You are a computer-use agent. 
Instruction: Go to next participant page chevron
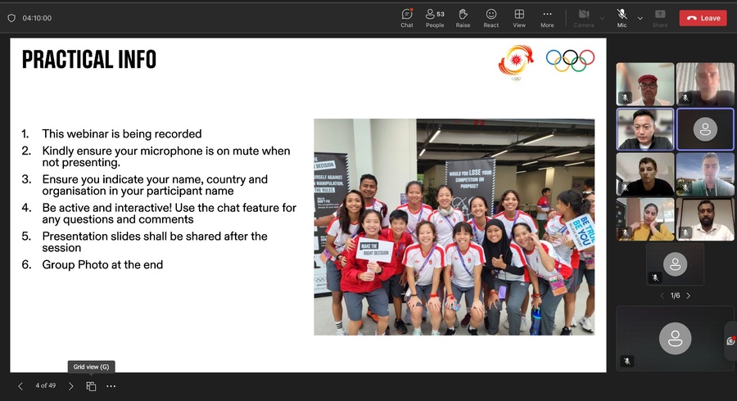pyautogui.click(x=689, y=295)
